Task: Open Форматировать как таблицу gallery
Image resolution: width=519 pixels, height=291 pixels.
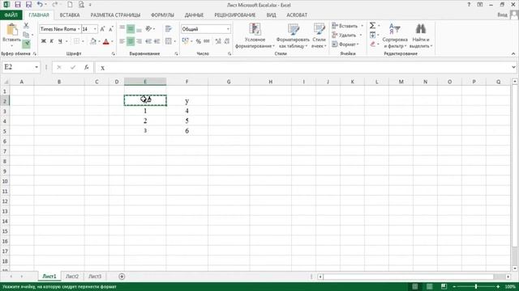Action: [x=293, y=36]
